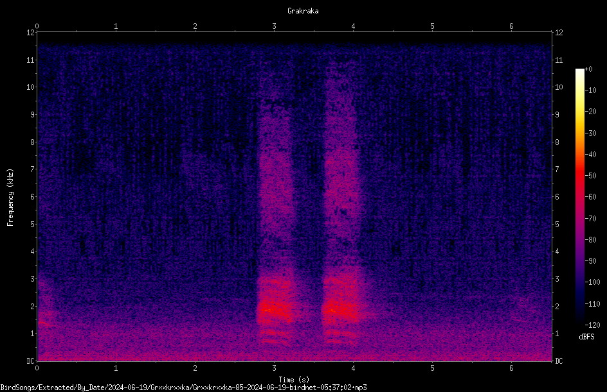Click the Time (s) axis label

pos(294,380)
